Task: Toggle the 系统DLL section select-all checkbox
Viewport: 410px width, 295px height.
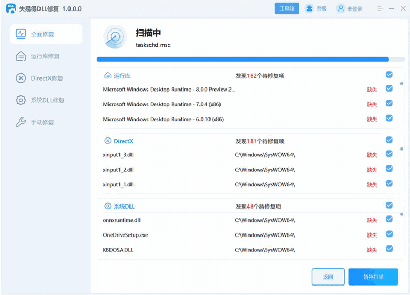Action: pos(389,205)
